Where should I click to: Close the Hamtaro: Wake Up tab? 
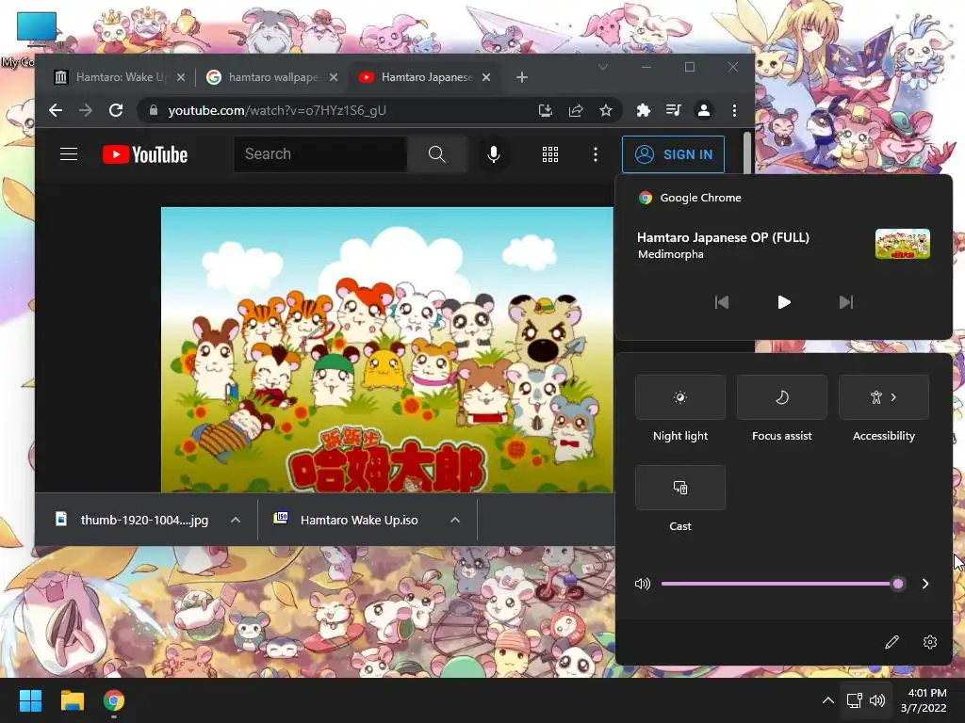[x=180, y=77]
